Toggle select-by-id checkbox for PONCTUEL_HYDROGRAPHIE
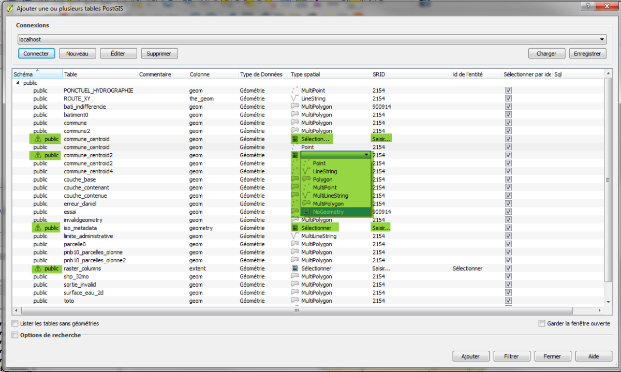Viewport: 621px width, 372px height. pos(508,91)
